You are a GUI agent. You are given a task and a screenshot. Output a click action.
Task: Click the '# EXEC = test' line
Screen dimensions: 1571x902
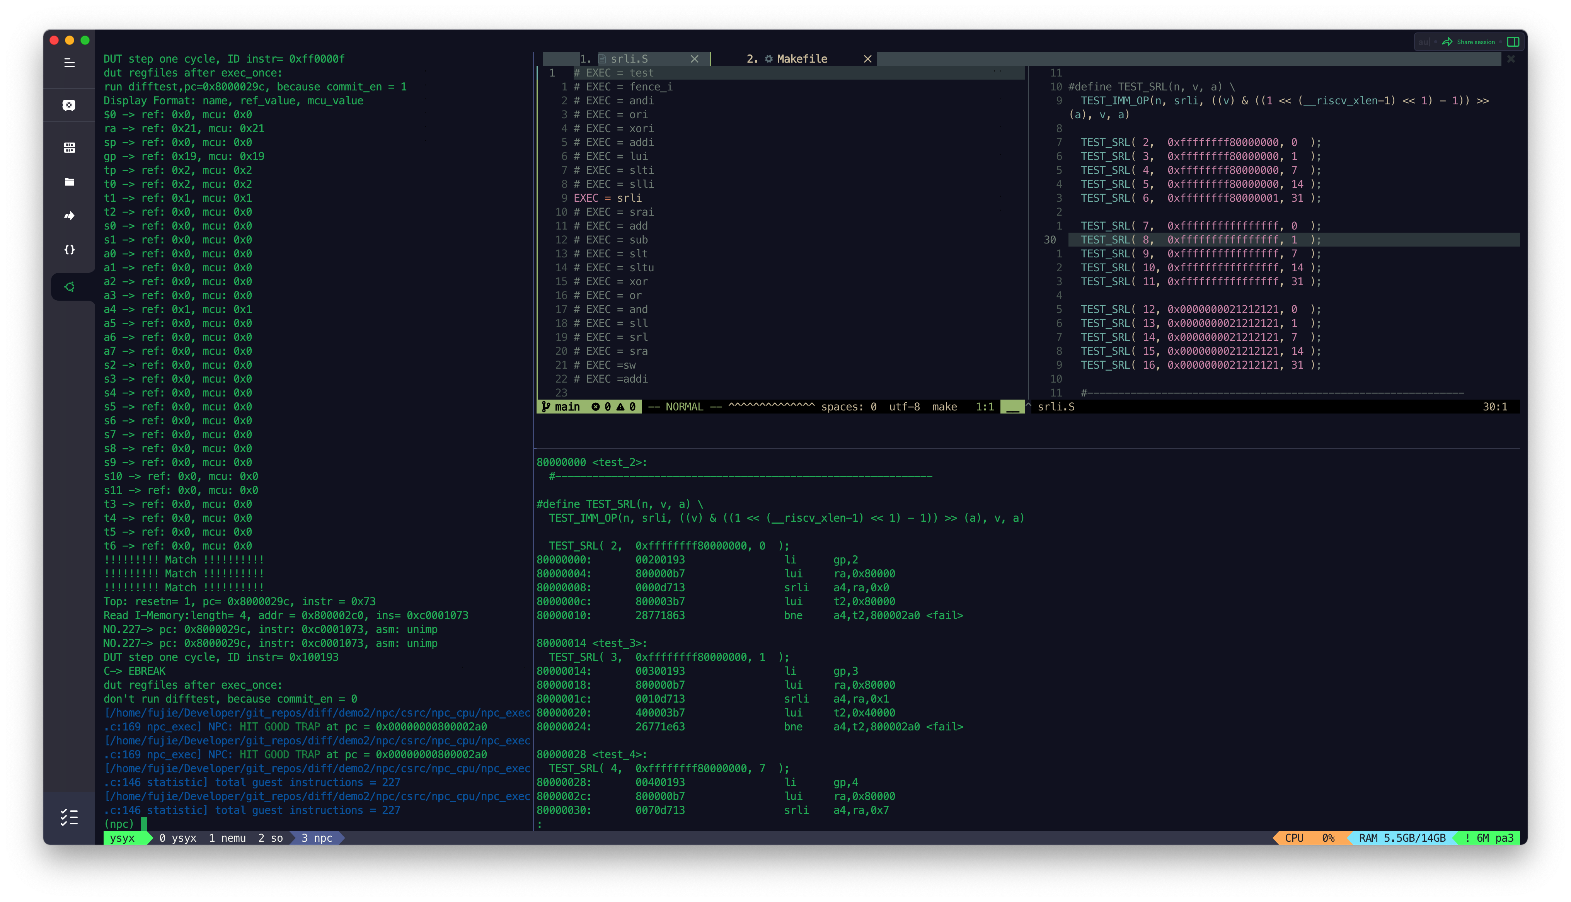tap(613, 73)
